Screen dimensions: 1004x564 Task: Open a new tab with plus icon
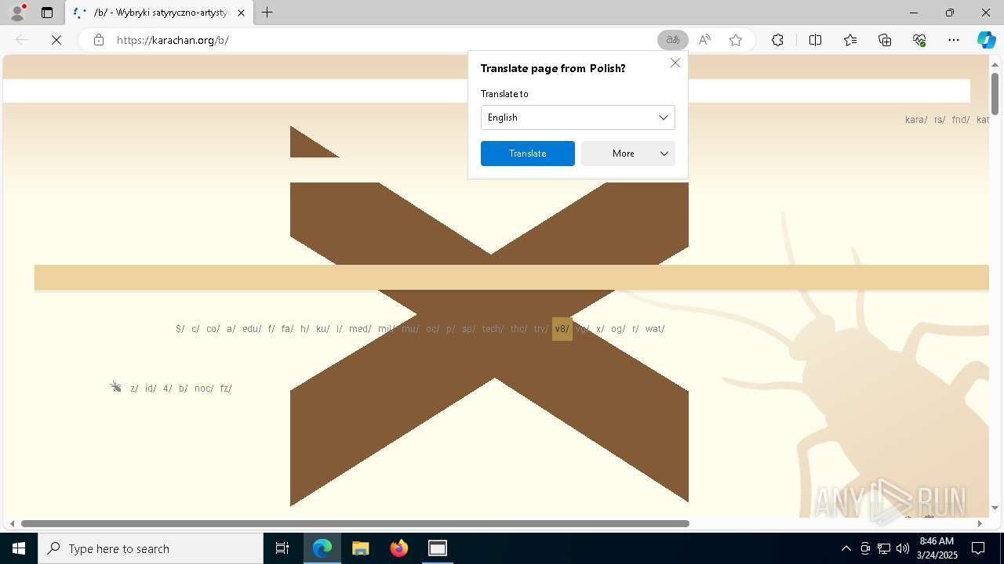click(x=267, y=13)
